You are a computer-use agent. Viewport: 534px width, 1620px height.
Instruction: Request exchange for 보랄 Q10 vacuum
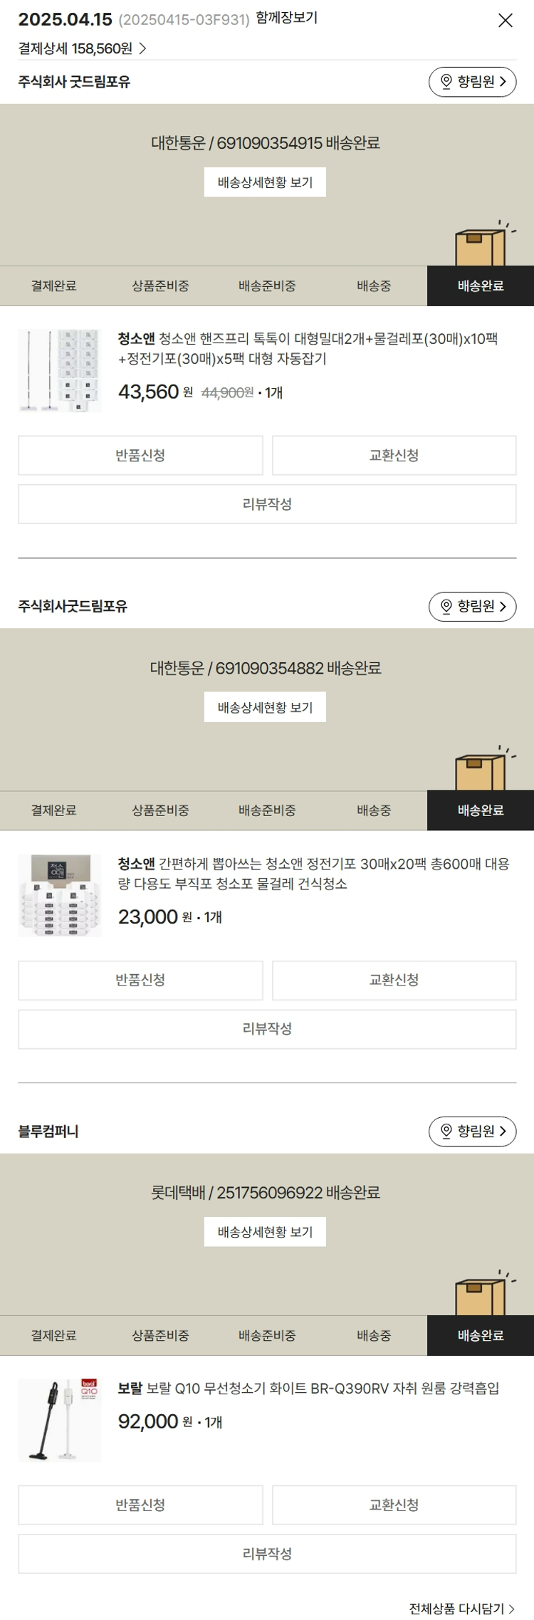394,1505
